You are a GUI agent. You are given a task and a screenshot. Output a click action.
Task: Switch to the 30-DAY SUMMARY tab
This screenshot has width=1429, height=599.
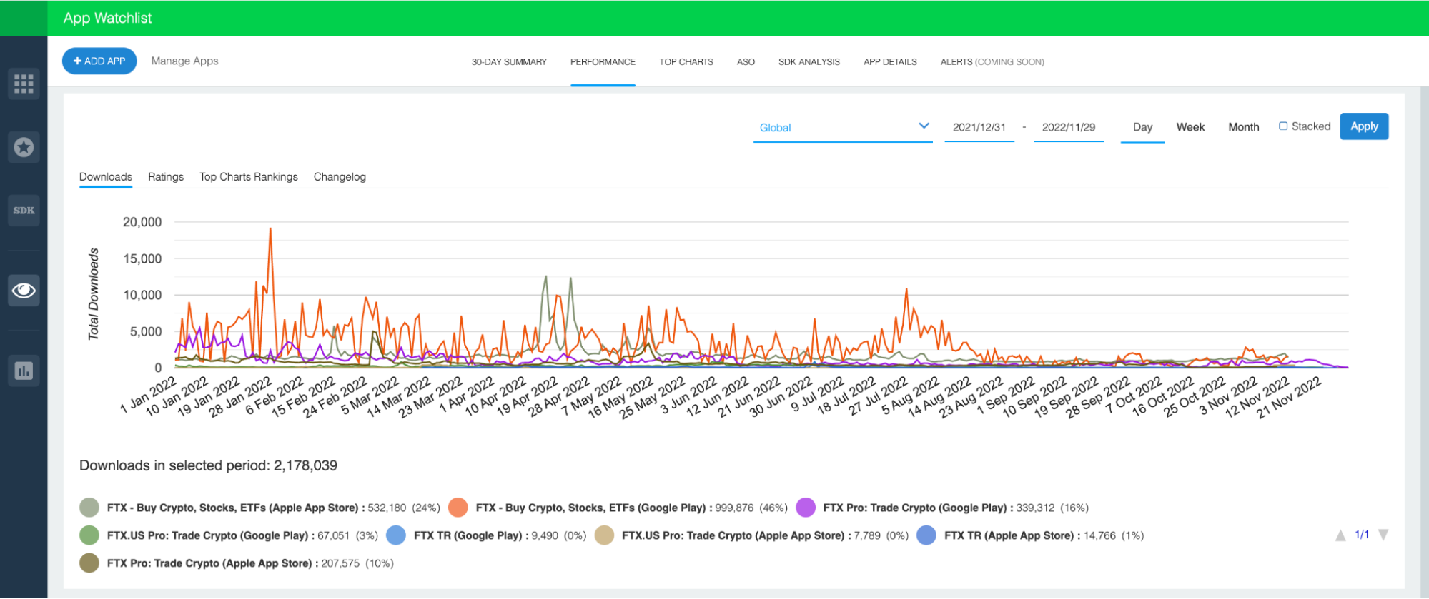click(x=509, y=62)
